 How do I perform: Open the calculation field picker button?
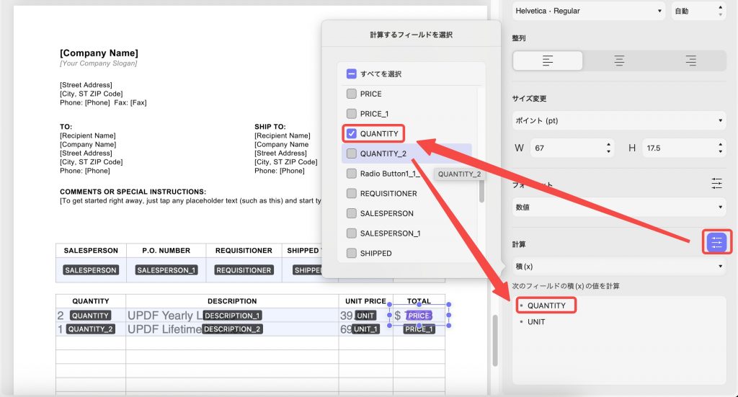click(x=716, y=242)
